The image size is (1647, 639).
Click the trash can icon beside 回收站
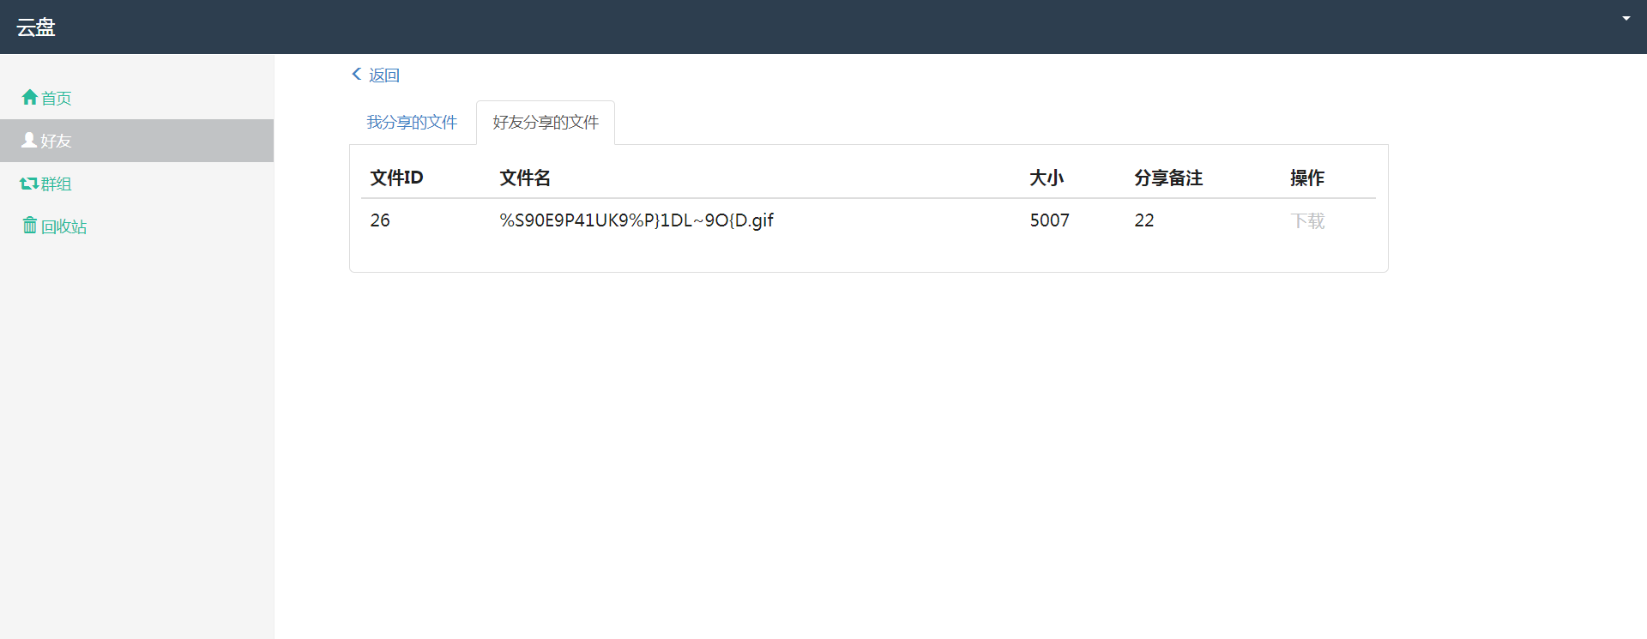point(30,226)
